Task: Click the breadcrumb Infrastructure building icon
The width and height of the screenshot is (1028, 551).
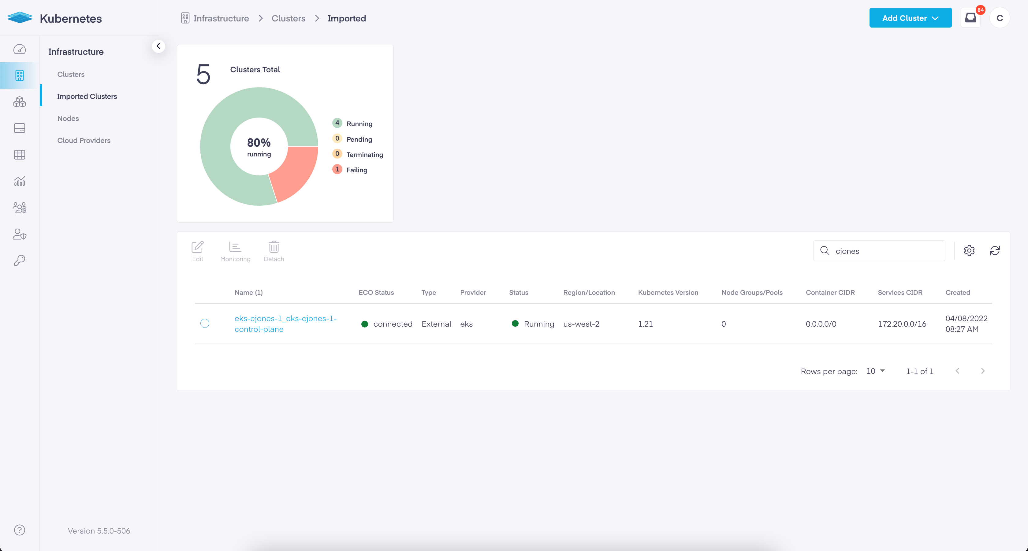Action: 185,18
